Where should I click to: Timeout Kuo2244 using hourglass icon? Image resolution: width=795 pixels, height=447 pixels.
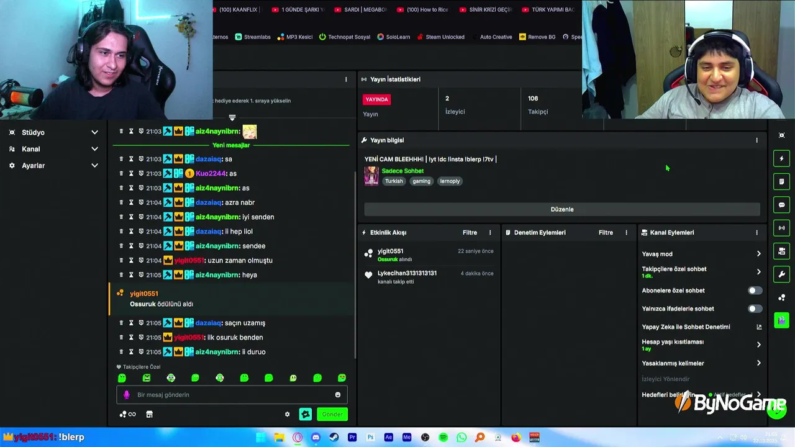tap(131, 173)
